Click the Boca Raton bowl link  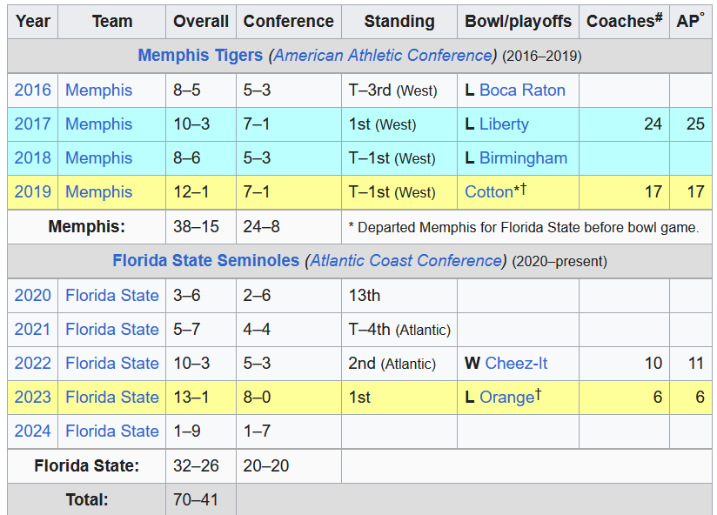(522, 90)
